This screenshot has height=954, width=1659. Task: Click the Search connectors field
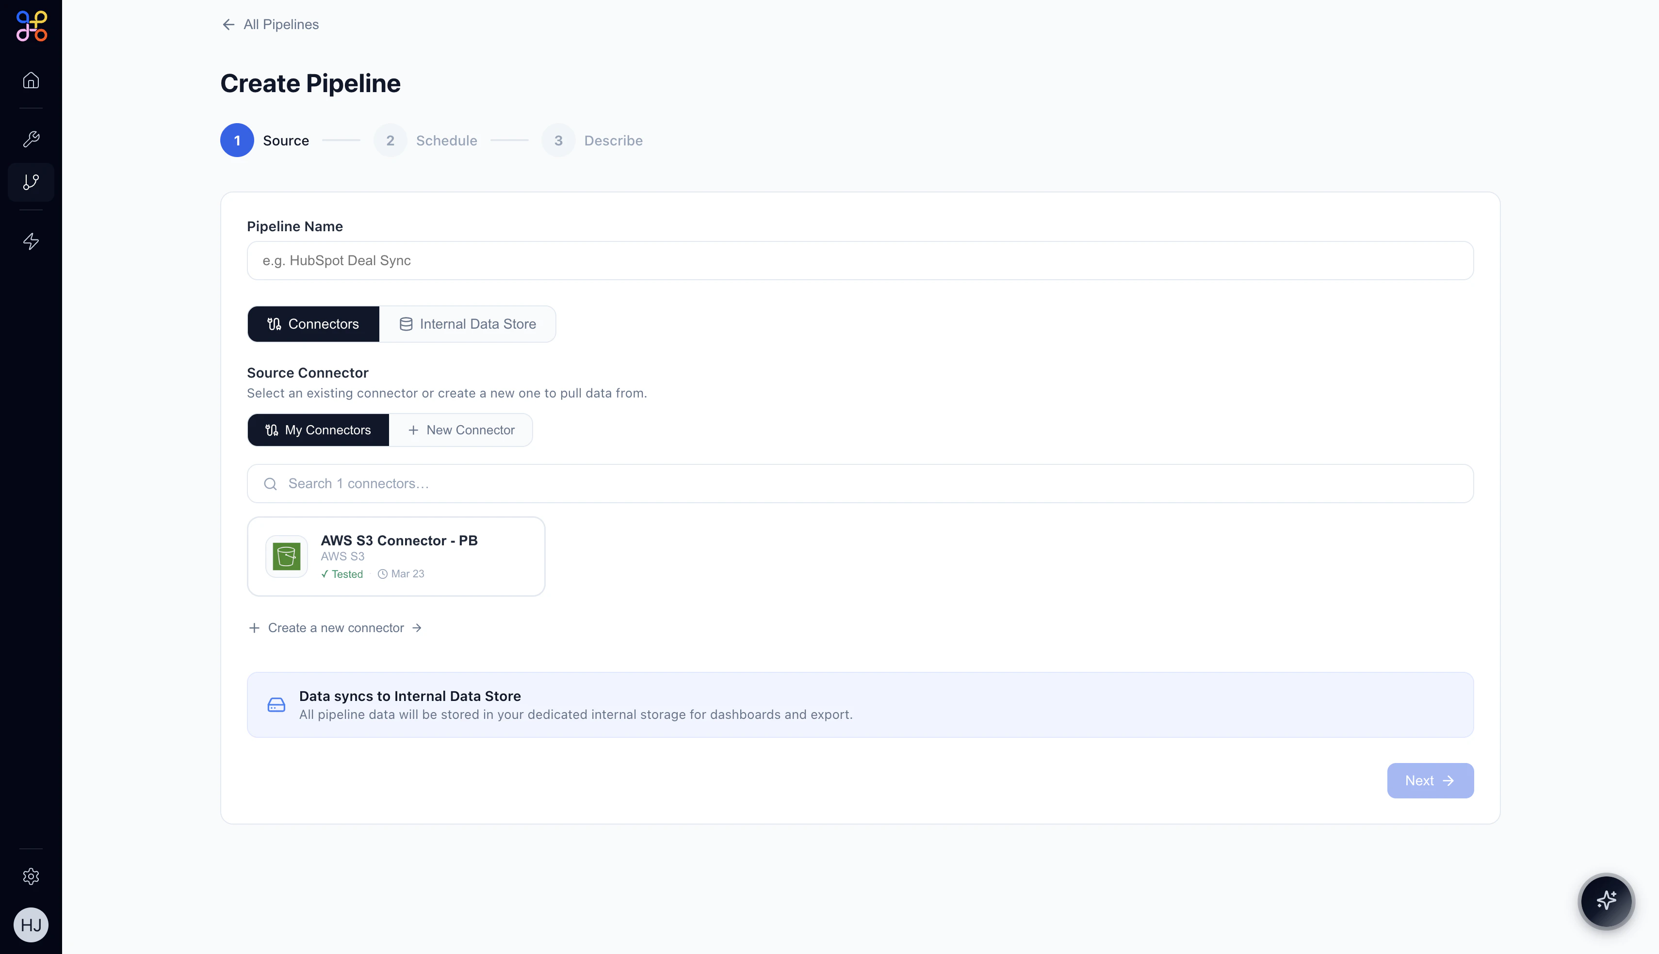pos(859,484)
